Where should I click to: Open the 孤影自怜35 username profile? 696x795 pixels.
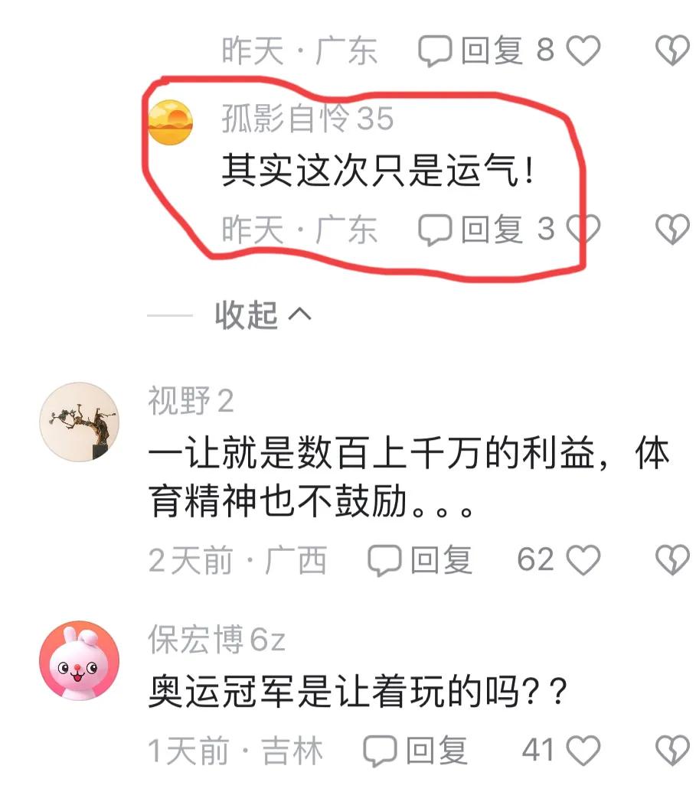(x=307, y=118)
